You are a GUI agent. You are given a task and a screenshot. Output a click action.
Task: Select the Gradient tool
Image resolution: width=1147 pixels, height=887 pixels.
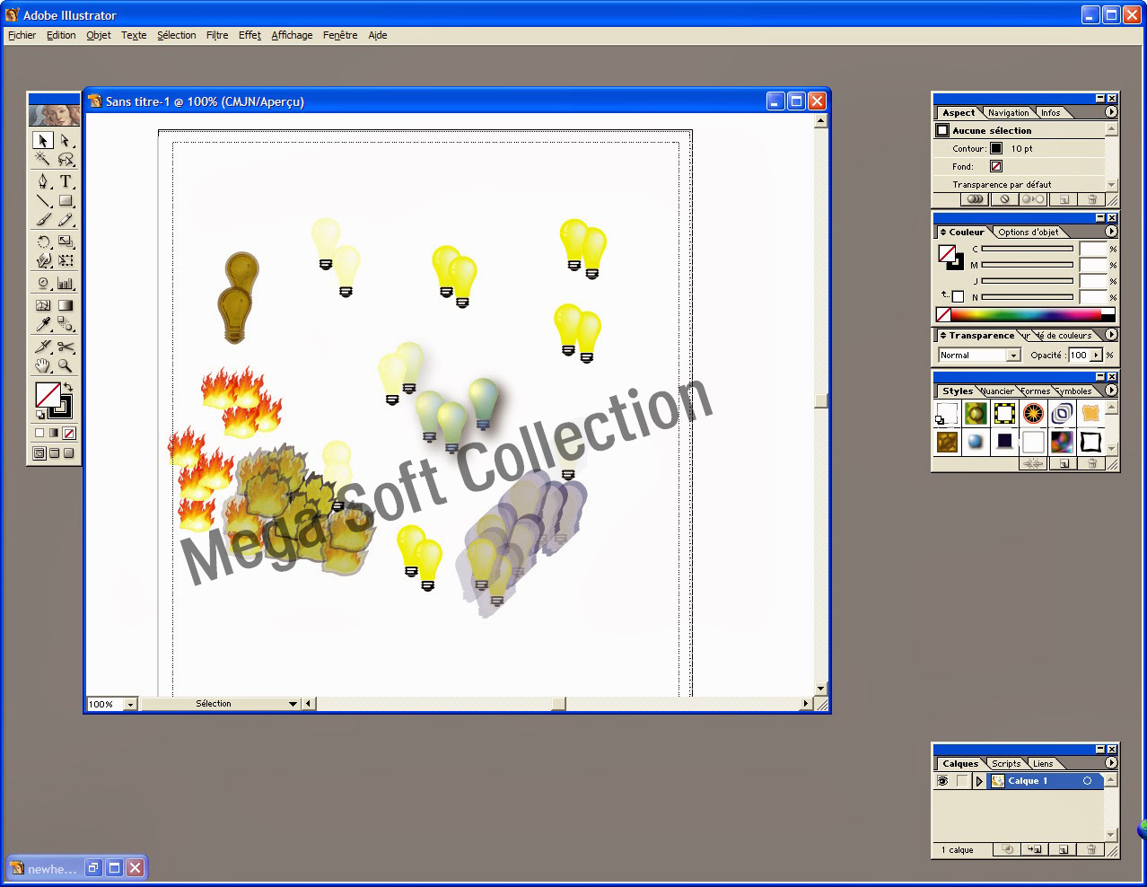[66, 305]
